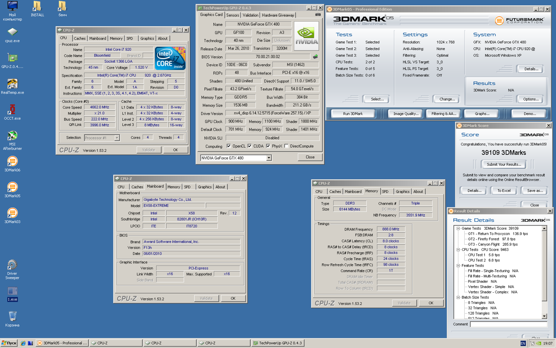The height and width of the screenshot is (348, 556).
Task: Select GT2 - Firefly Forest result row
Action: click(x=491, y=239)
